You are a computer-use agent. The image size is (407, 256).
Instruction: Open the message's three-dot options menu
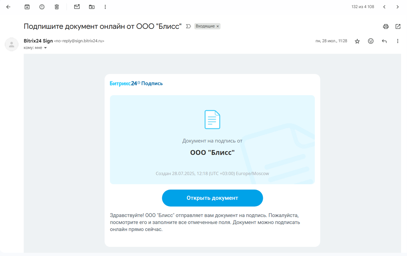click(x=397, y=41)
